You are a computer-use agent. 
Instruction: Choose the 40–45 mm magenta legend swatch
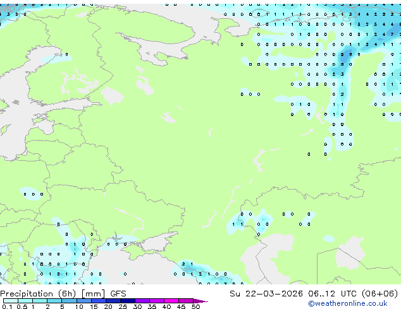[171, 301]
